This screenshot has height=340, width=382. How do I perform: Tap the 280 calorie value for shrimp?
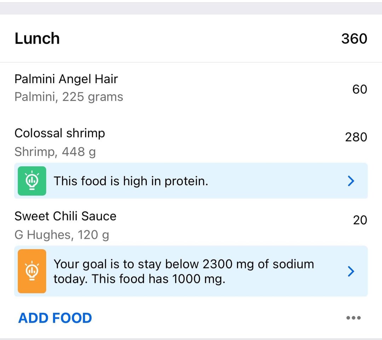point(356,137)
